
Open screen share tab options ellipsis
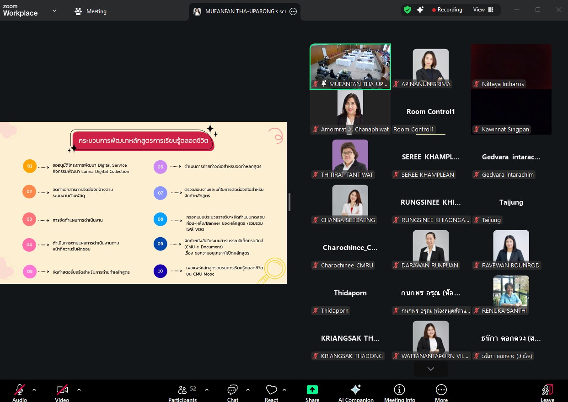coord(293,11)
